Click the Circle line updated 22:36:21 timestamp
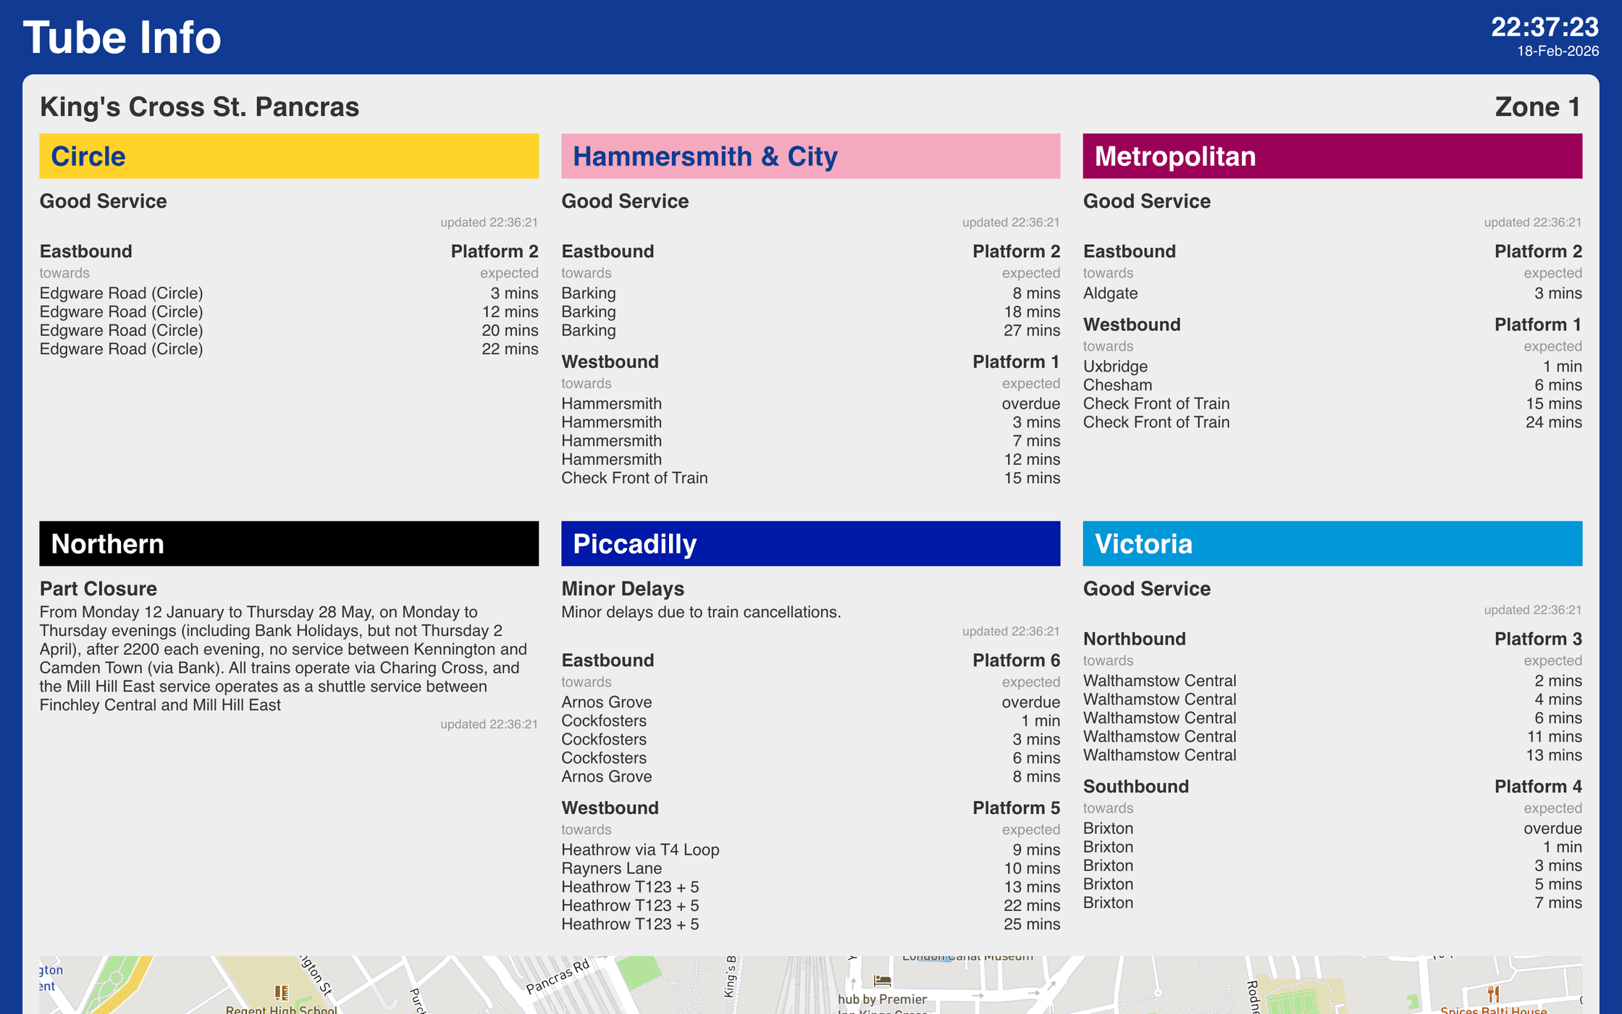The width and height of the screenshot is (1622, 1014). click(x=489, y=222)
